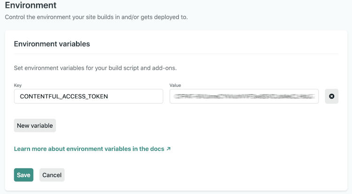Screen dimensions: 352x194
Task: Click the external arrow icon beside the docs link
Action: [168, 149]
